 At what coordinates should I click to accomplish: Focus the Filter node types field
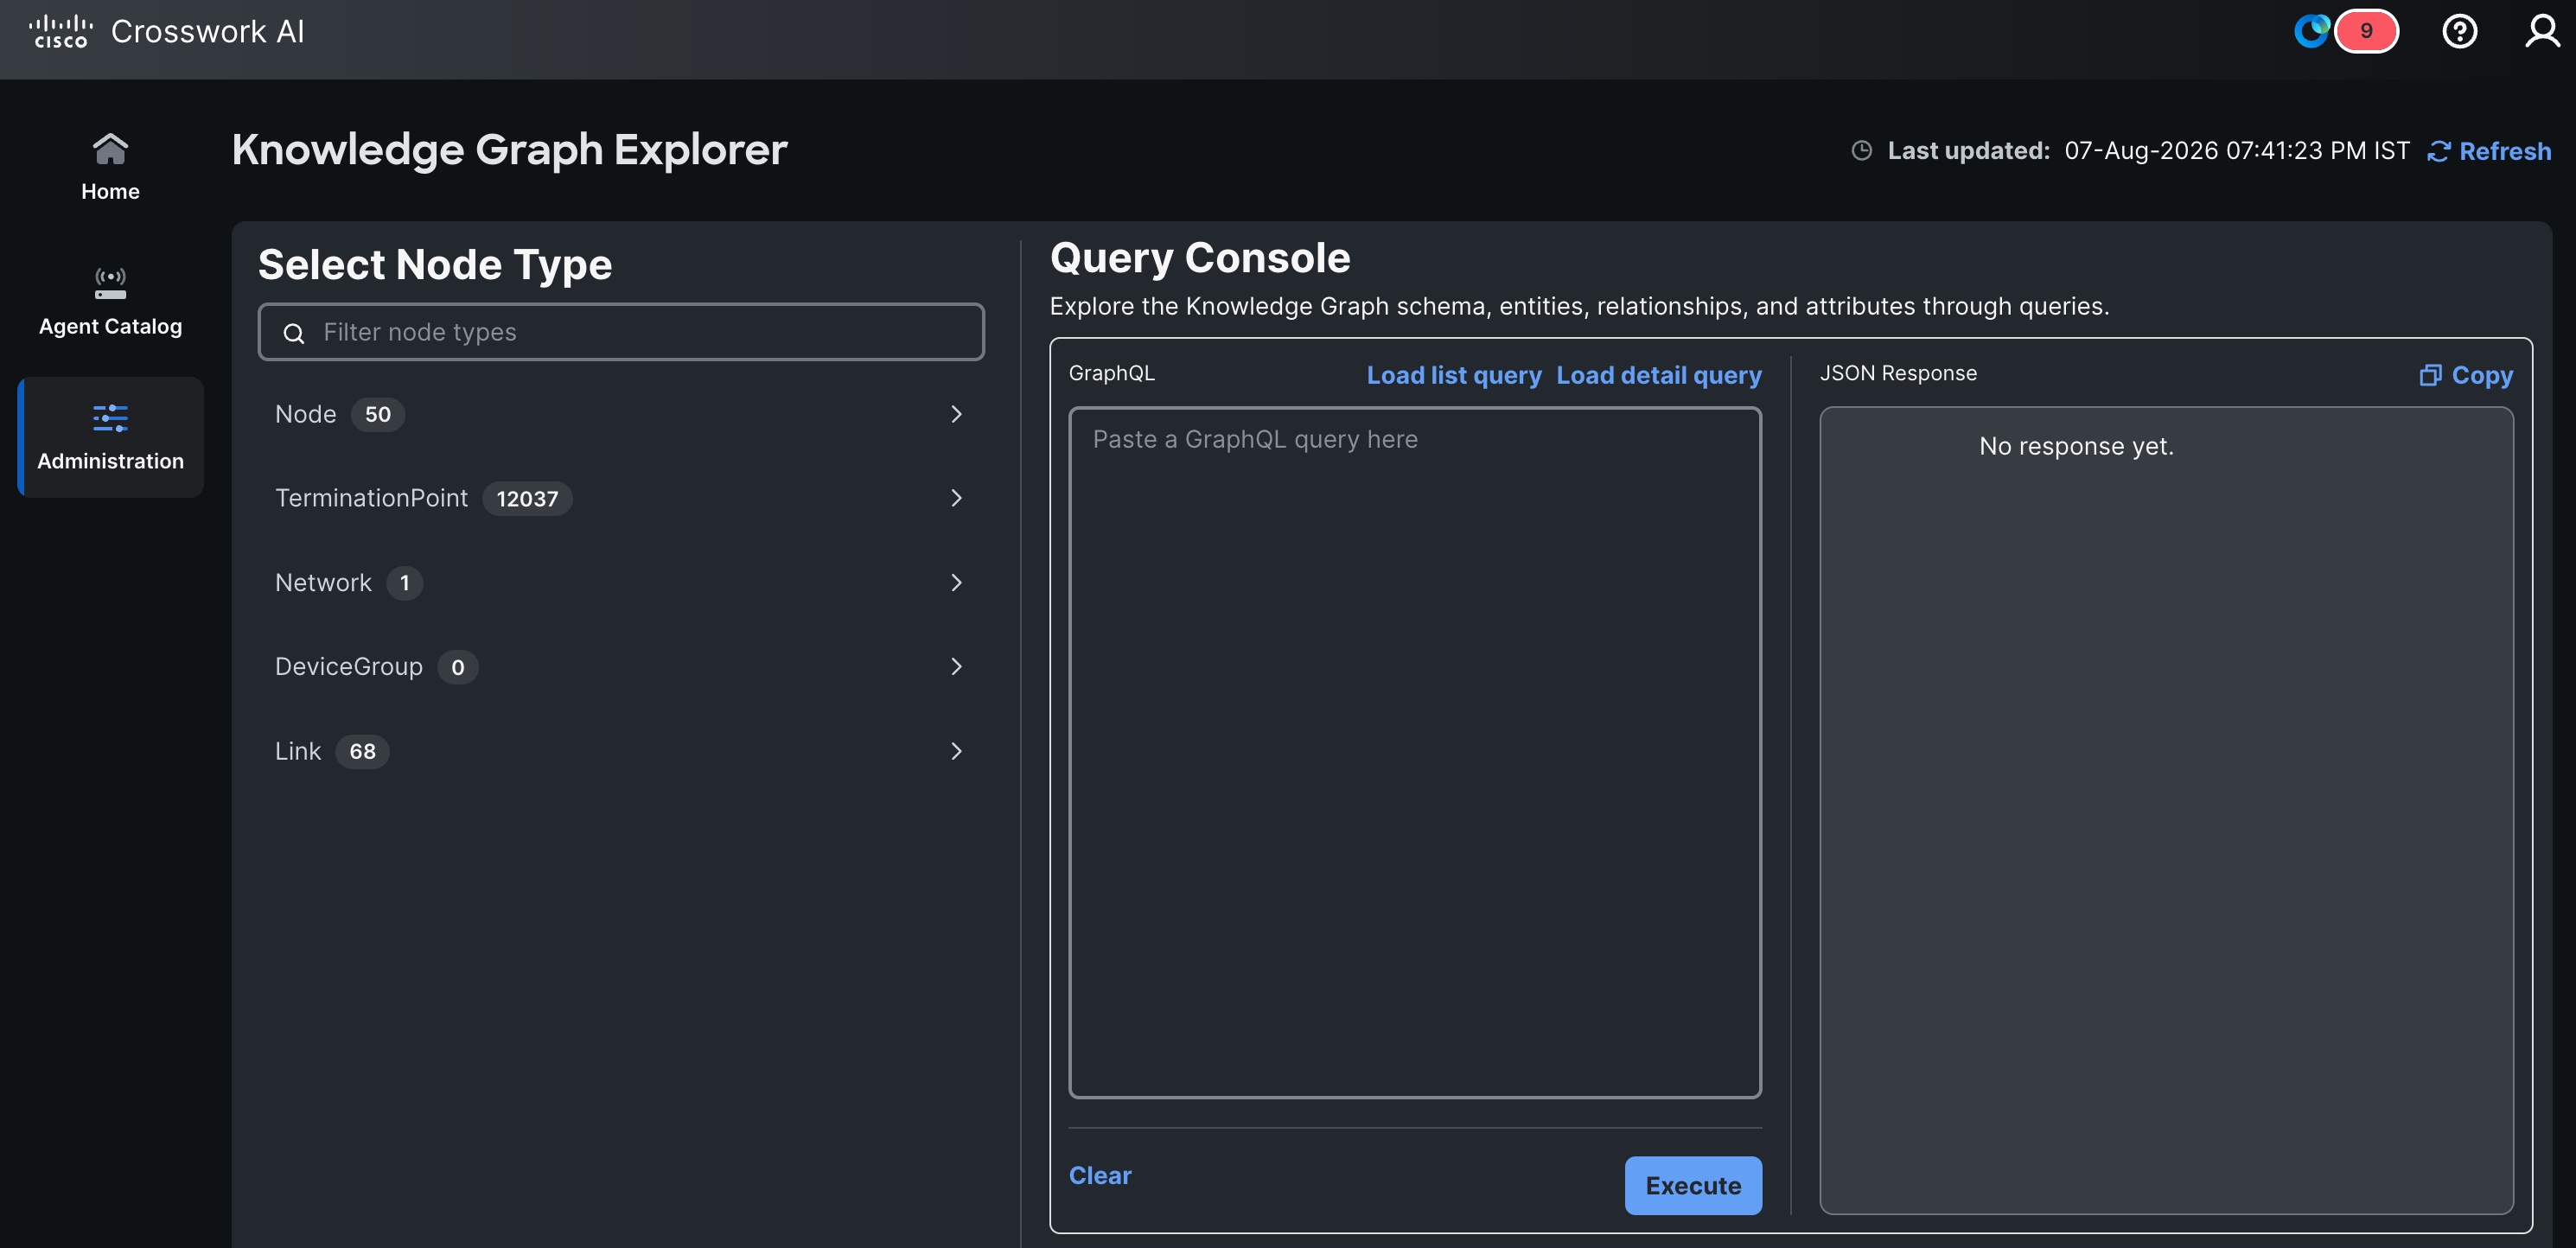(621, 332)
